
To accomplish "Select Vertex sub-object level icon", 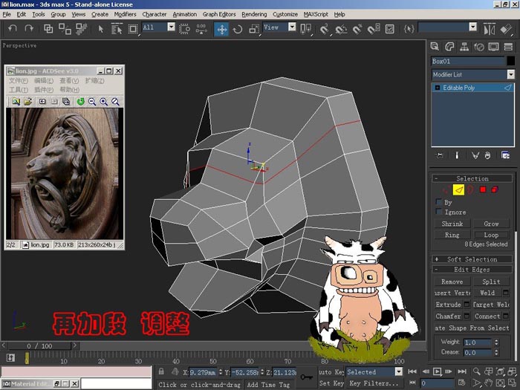I will (446, 189).
